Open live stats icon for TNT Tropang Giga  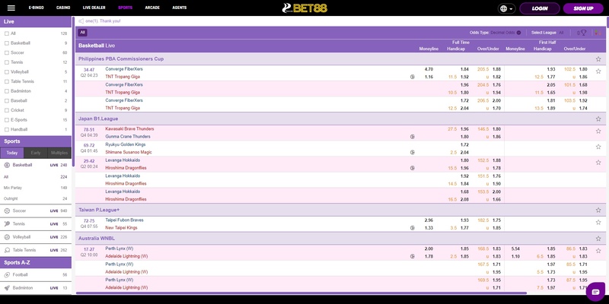pos(413,77)
